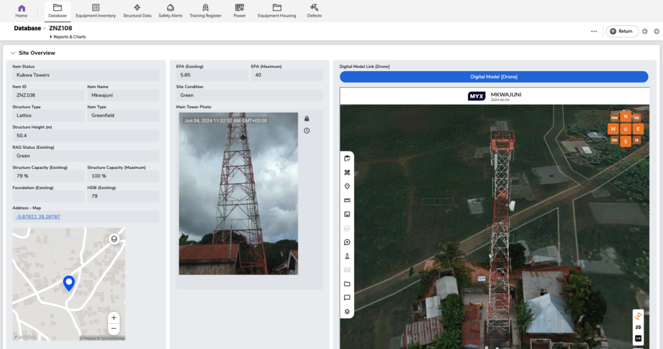Open the three-dot more options menu

[594, 31]
